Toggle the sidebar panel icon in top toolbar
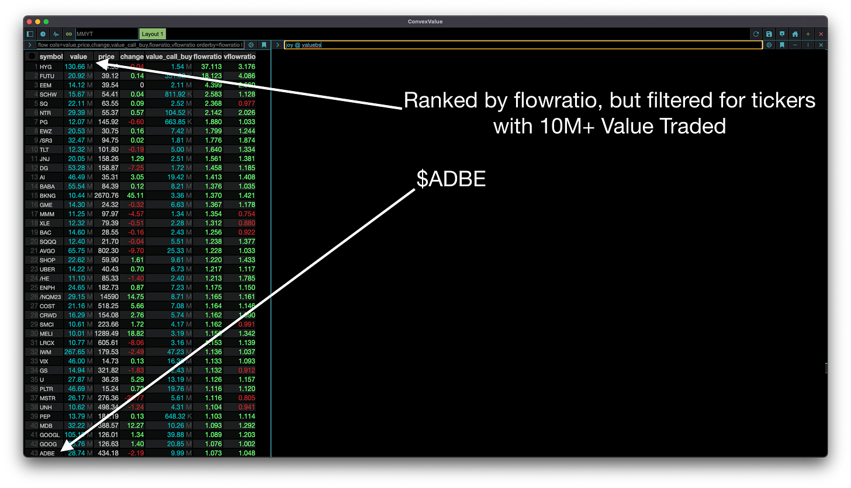Image resolution: width=851 pixels, height=488 pixels. 31,34
